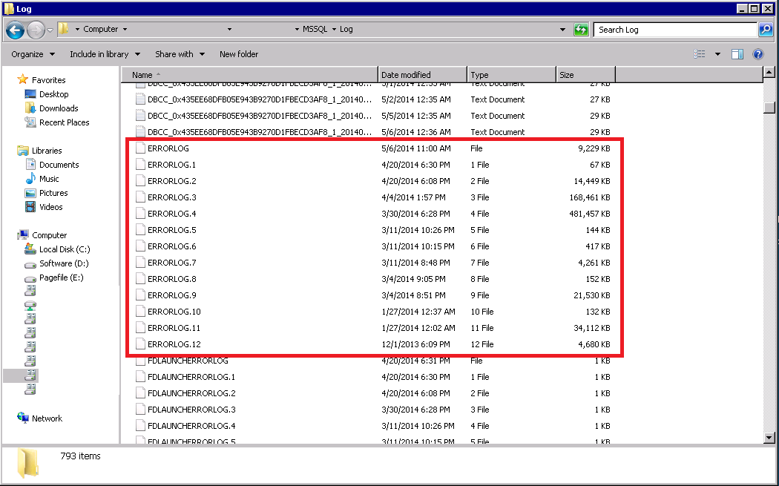
Task: Select Network in navigation pane
Action: pos(47,418)
